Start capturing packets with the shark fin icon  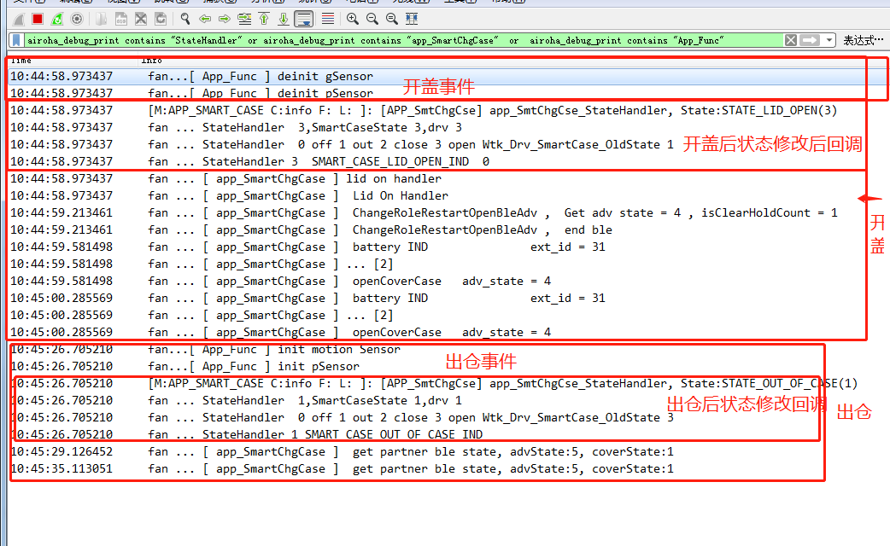coord(18,20)
